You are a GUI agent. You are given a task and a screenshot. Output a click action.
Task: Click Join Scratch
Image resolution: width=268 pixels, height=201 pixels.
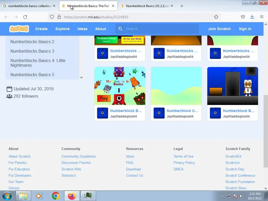(x=219, y=29)
